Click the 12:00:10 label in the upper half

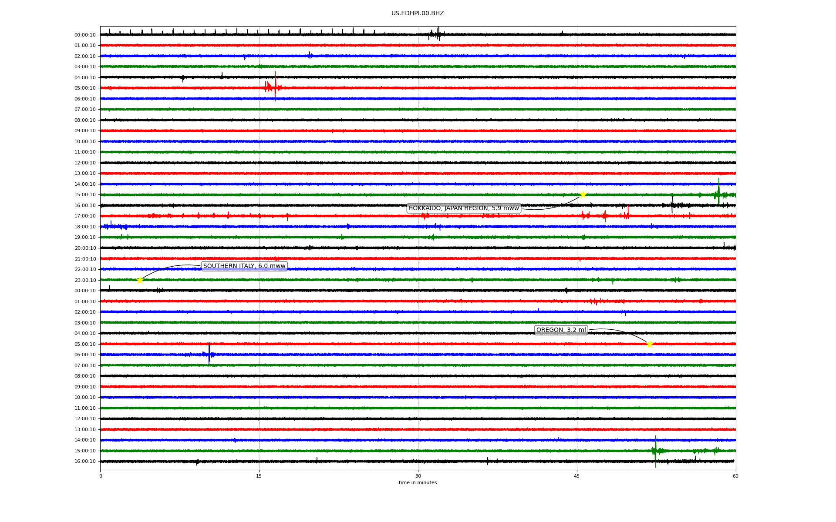[x=85, y=163]
